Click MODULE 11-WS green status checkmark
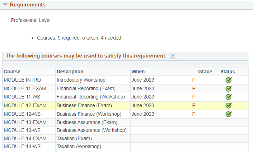 click(229, 97)
